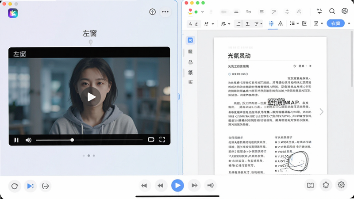Open search with the magnifier icon

point(332,11)
